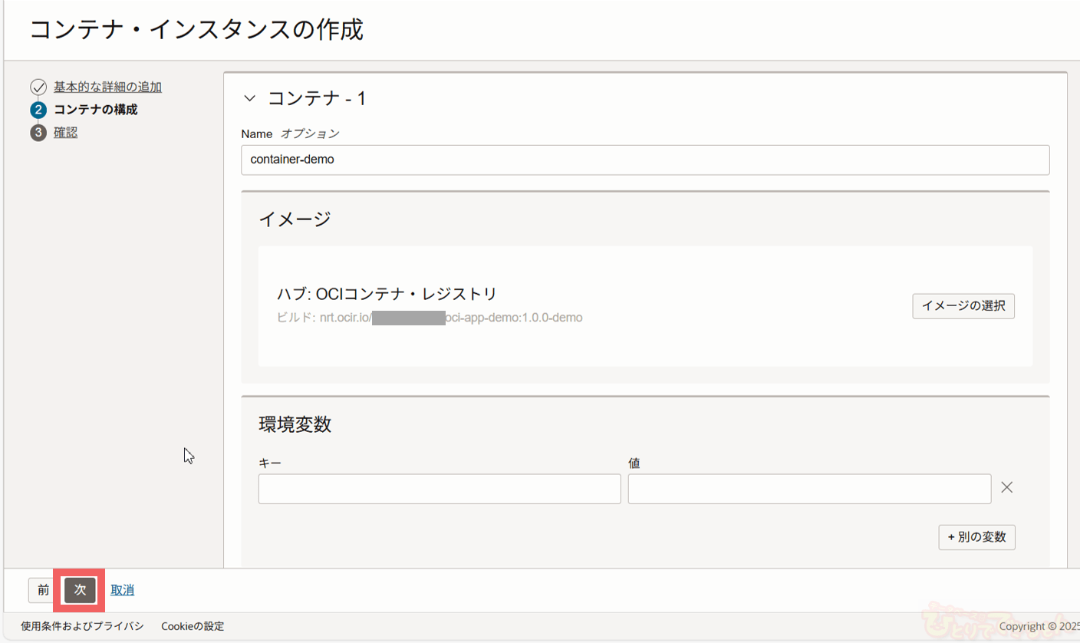
Task: Focus the Name field containing container-demo
Action: (644, 160)
